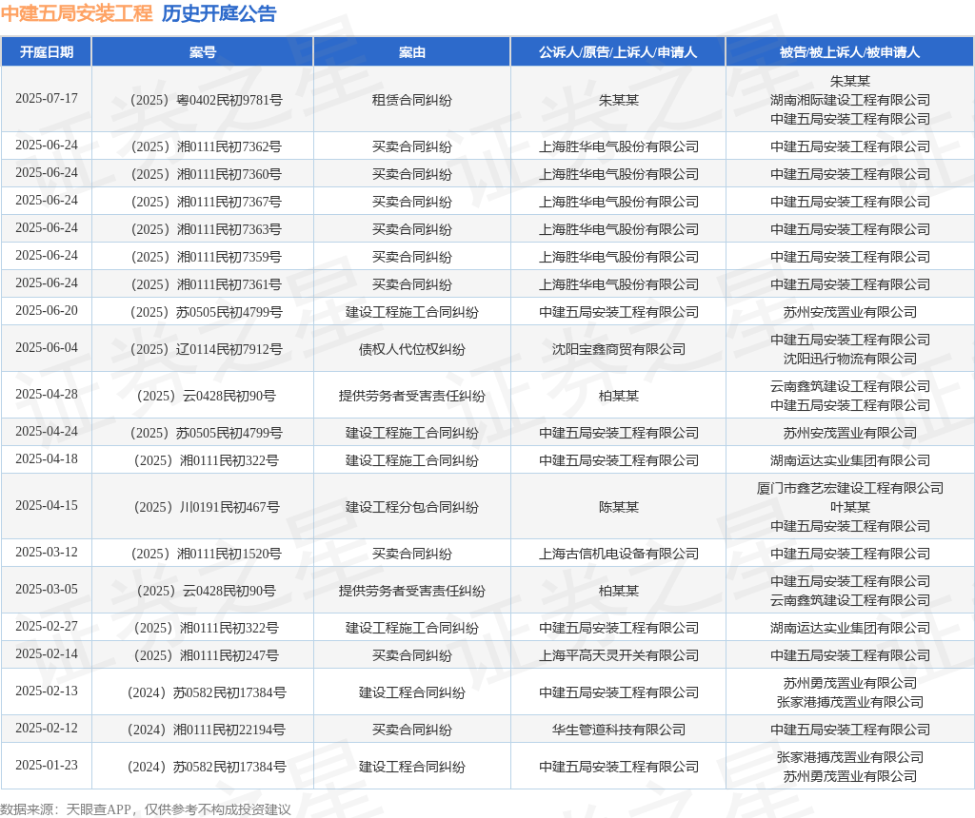This screenshot has width=975, height=818.
Task: Click plaintiff 上海古信机电设备有限公司
Action: [618, 554]
